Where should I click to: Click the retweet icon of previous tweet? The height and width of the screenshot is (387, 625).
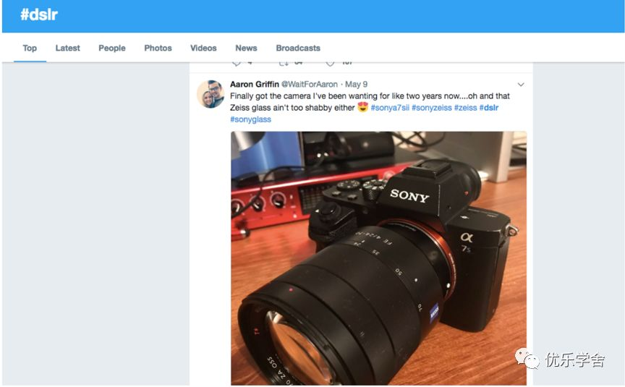point(284,63)
